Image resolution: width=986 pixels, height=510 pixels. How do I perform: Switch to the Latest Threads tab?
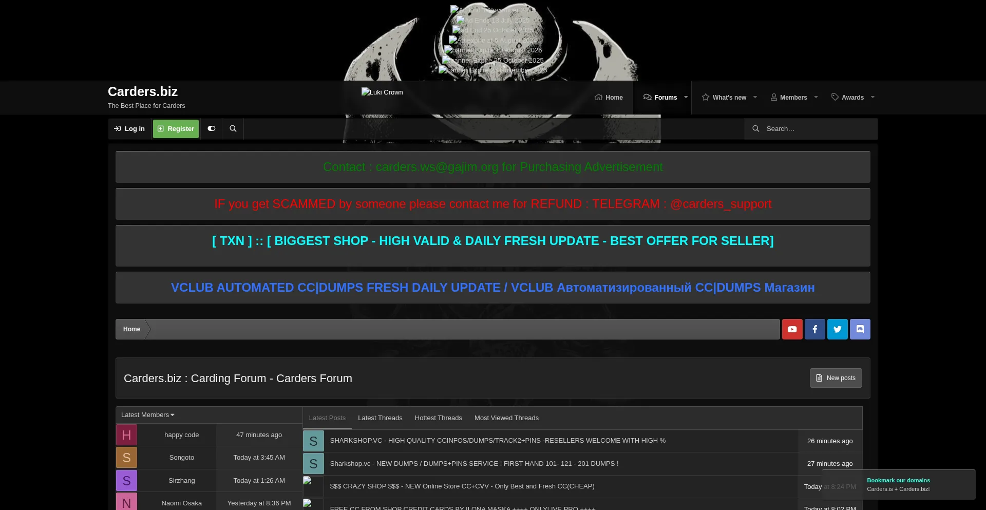(x=380, y=418)
